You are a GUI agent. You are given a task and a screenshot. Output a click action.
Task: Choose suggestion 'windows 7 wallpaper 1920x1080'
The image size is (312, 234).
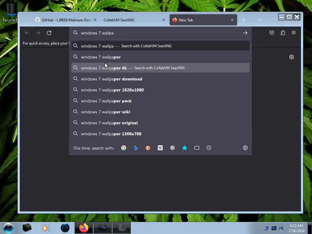coord(160,90)
